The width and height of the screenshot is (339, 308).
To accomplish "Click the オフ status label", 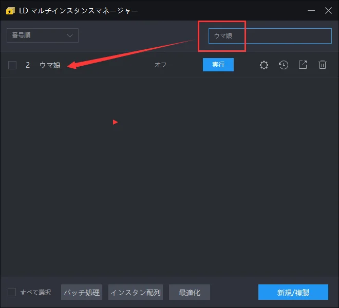I will (160, 65).
